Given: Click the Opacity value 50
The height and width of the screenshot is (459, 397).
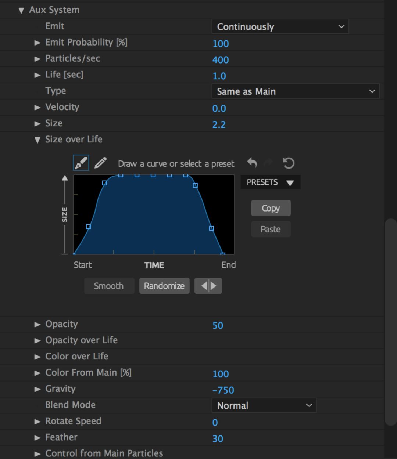Looking at the screenshot, I should 218,325.
